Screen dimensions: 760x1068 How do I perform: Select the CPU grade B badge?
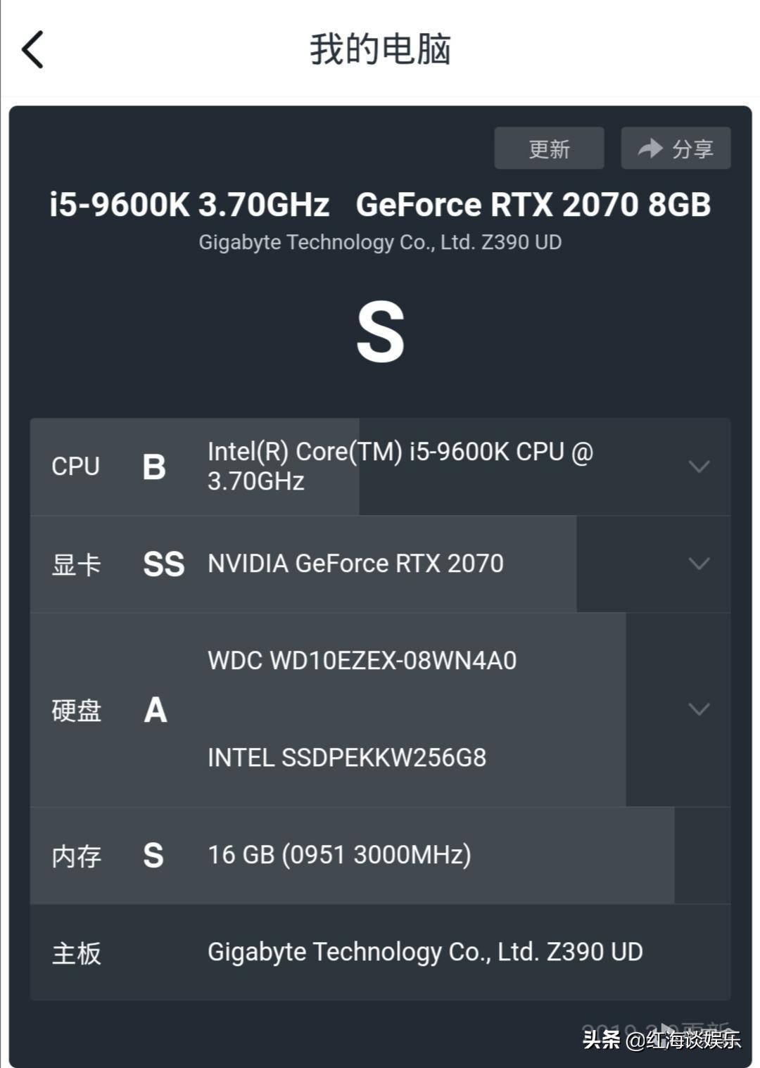coord(154,466)
